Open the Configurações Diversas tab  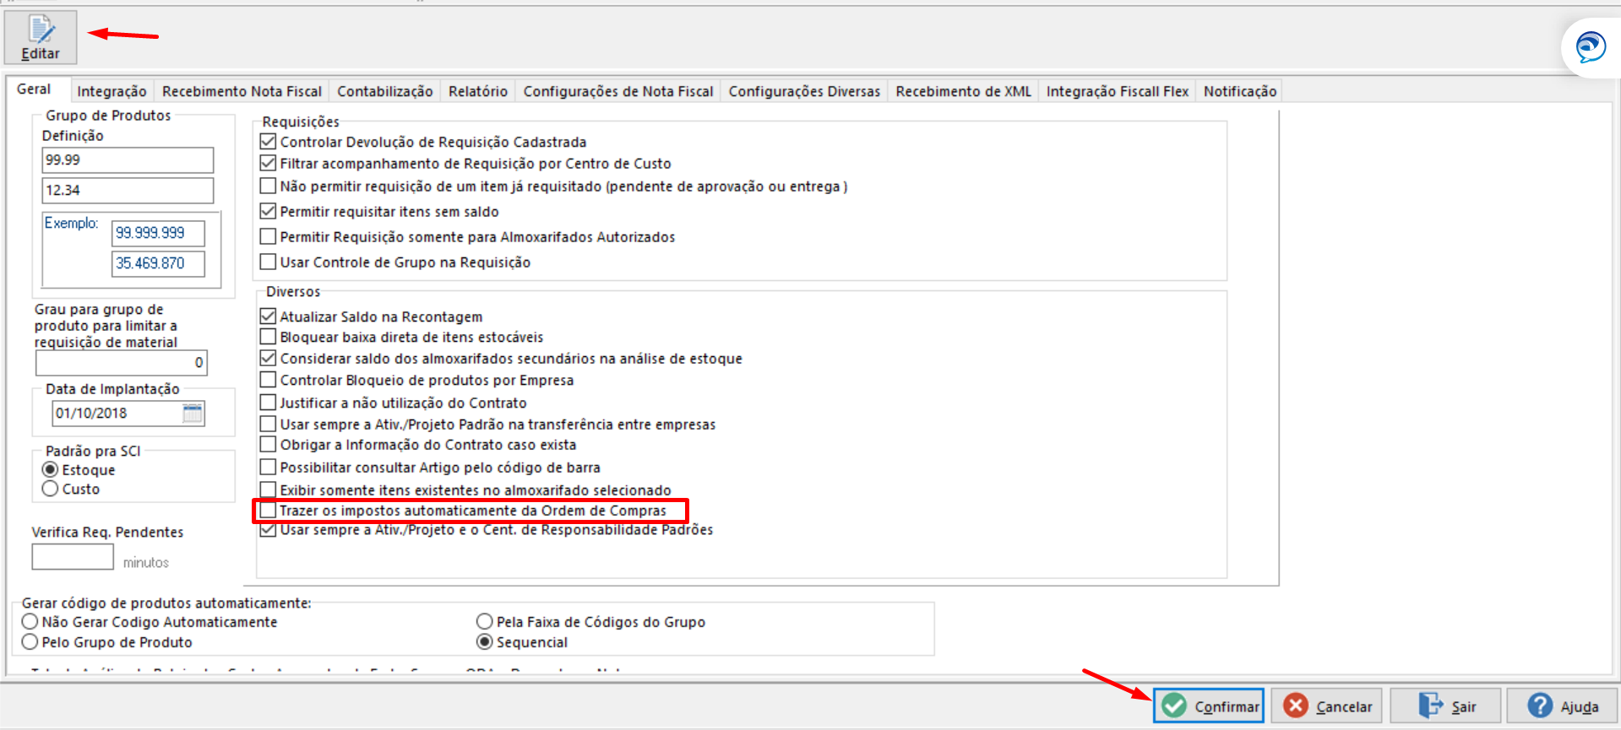804,91
